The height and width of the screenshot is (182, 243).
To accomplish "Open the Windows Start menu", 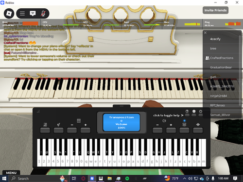I will 4,179.
